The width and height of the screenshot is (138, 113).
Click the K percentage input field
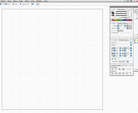[129, 17]
